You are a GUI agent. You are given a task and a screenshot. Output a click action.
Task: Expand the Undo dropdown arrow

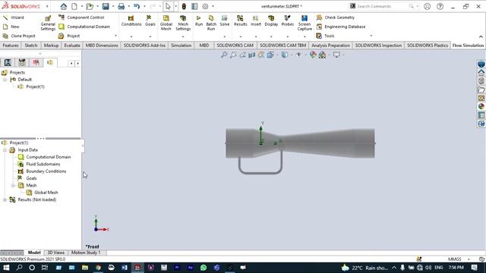point(144,6)
